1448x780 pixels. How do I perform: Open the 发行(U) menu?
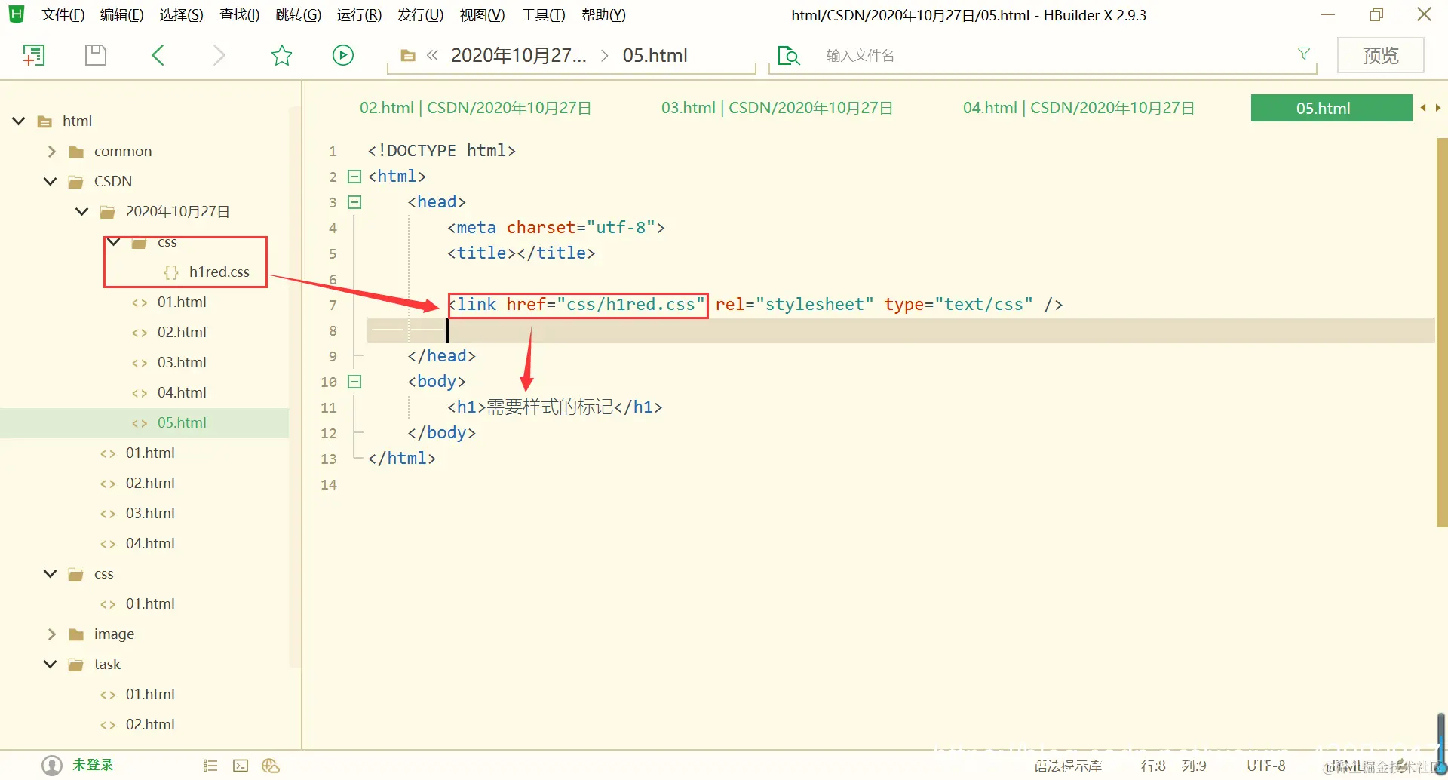(421, 15)
